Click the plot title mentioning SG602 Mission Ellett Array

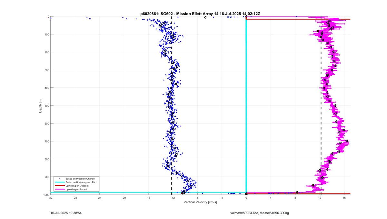[x=200, y=14]
